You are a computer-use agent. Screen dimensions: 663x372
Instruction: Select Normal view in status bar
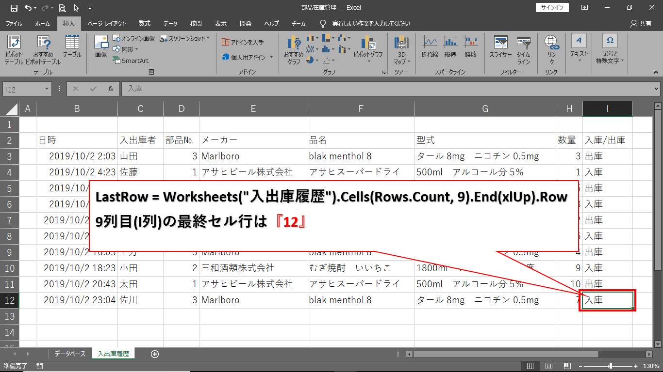(530, 366)
